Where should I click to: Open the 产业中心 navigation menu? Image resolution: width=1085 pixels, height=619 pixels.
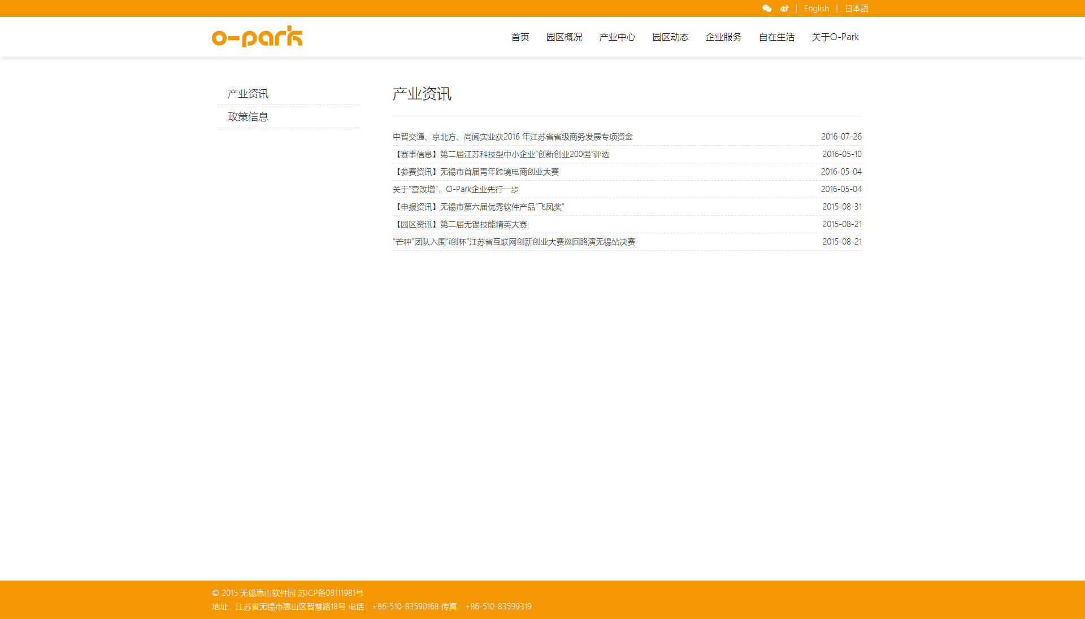click(617, 37)
